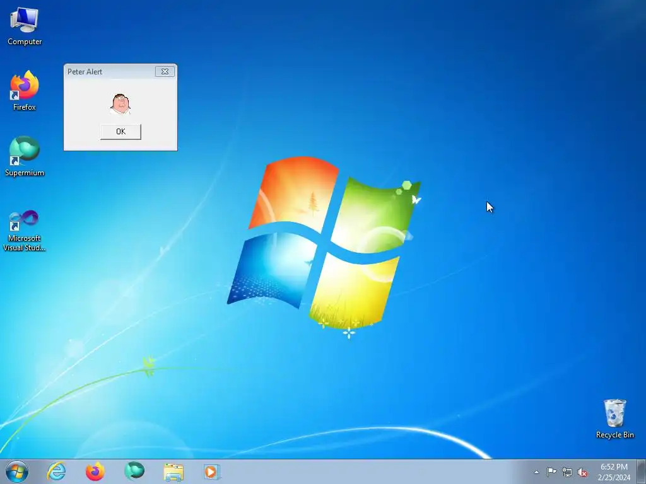Click the Peter Alert title bar text
Screen dimensions: 646x484
85,72
